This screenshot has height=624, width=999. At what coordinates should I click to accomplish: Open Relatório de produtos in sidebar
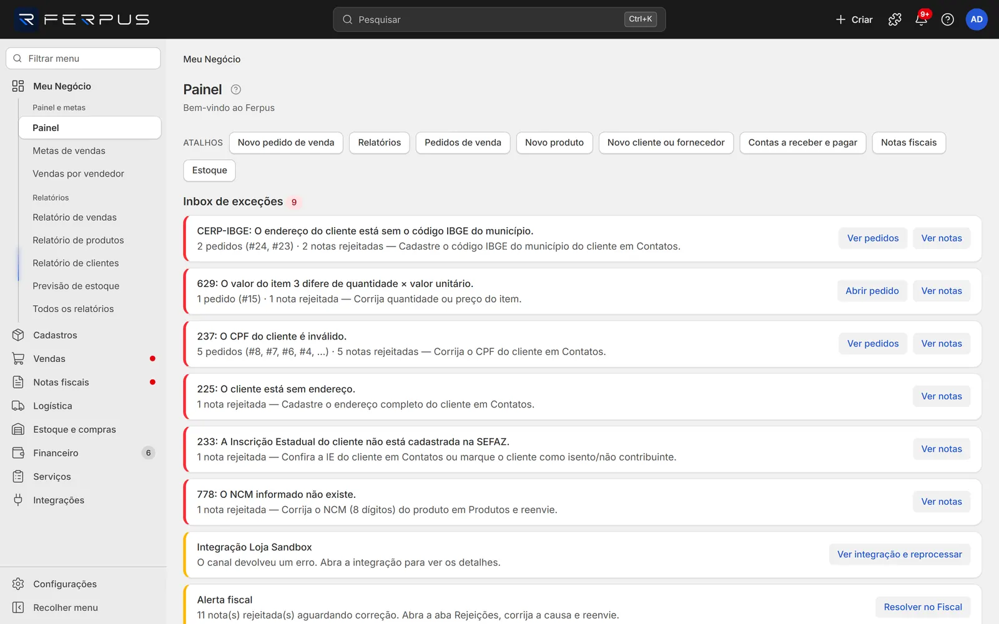[x=89, y=240]
